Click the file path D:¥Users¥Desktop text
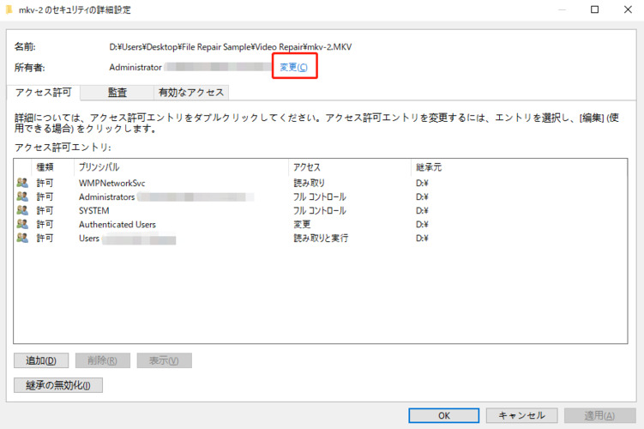644x429 pixels. (230, 47)
